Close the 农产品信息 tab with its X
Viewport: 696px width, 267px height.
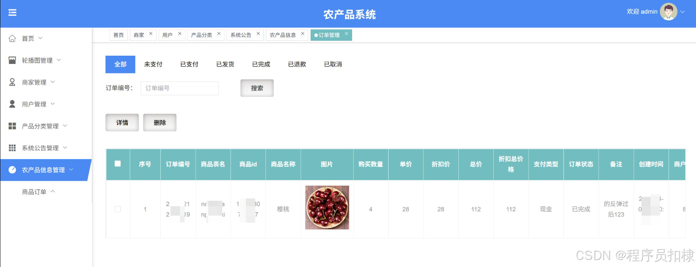pos(302,34)
